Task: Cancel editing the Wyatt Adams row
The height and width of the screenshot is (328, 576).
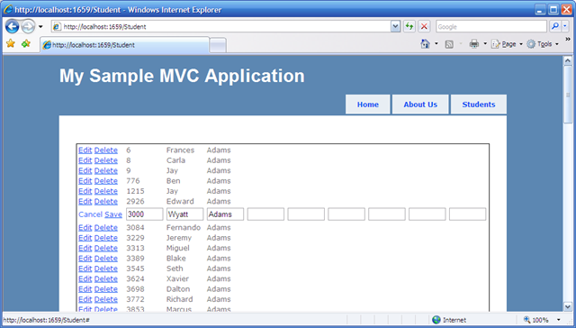Action: (x=90, y=214)
